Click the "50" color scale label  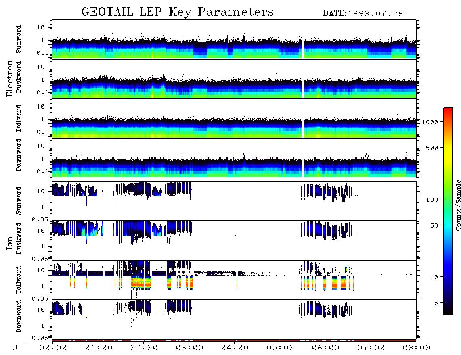tap(434, 226)
